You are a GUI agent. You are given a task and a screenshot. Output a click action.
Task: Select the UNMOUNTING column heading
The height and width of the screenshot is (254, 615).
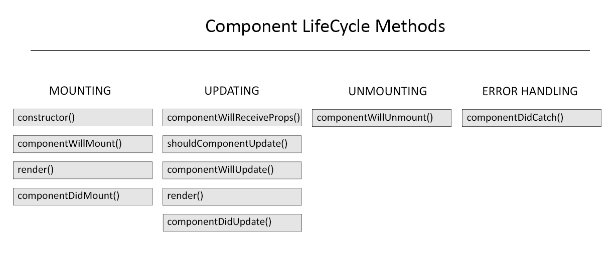[x=388, y=91]
